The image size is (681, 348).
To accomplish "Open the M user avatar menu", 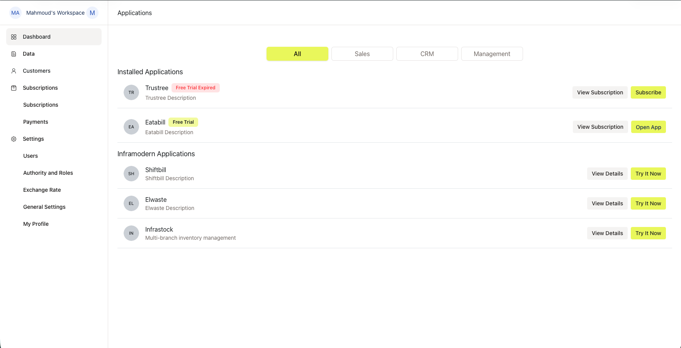I will coord(92,13).
